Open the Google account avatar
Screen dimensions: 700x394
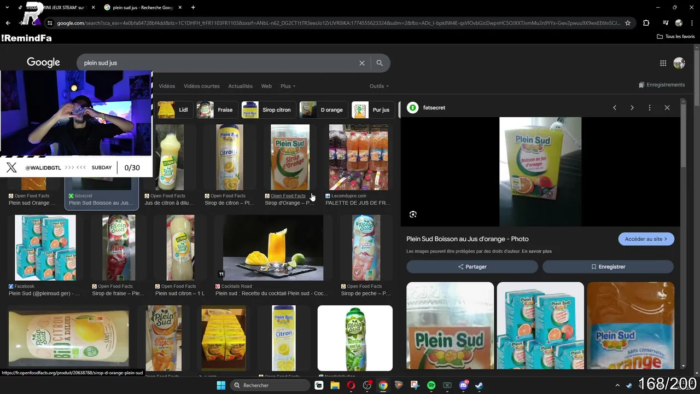click(x=679, y=63)
